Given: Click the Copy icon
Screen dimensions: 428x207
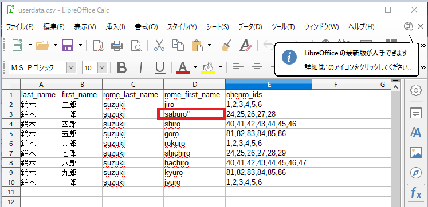Looking at the screenshot, I should 178,46.
